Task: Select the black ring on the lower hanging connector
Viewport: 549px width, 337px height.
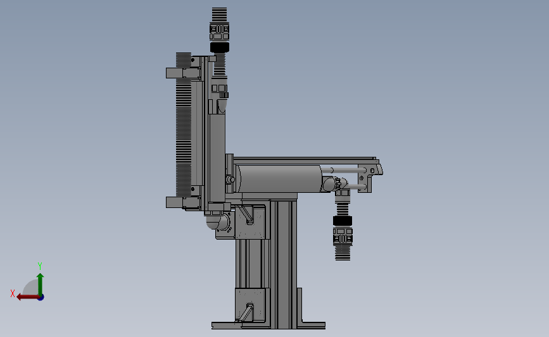Action: [343, 221]
